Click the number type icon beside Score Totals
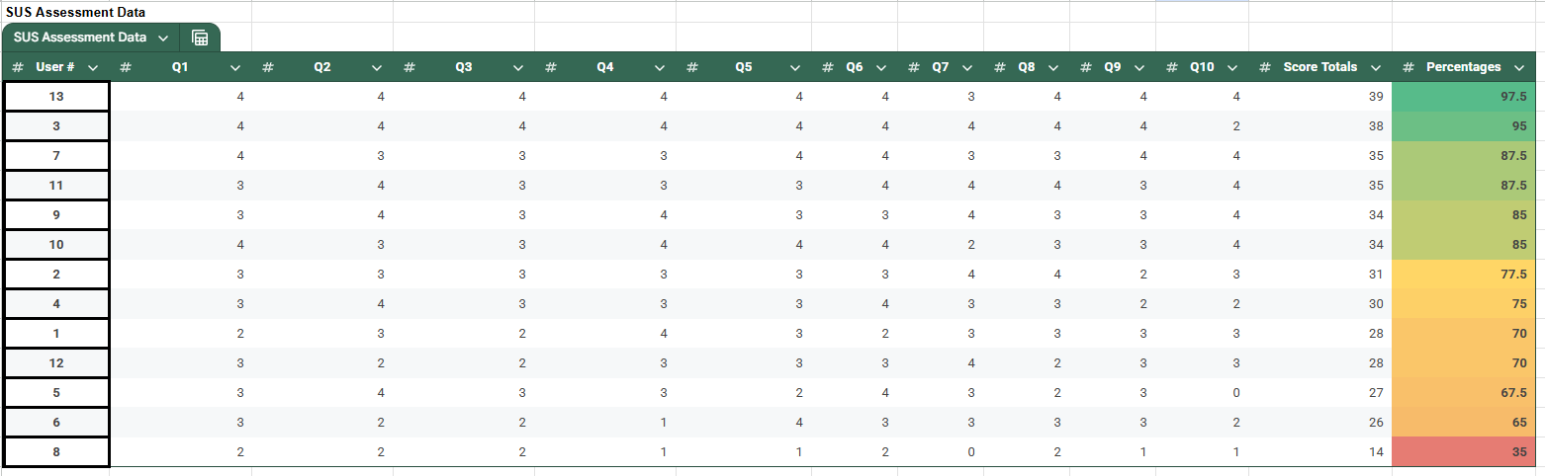Image resolution: width=1545 pixels, height=476 pixels. [x=1265, y=67]
